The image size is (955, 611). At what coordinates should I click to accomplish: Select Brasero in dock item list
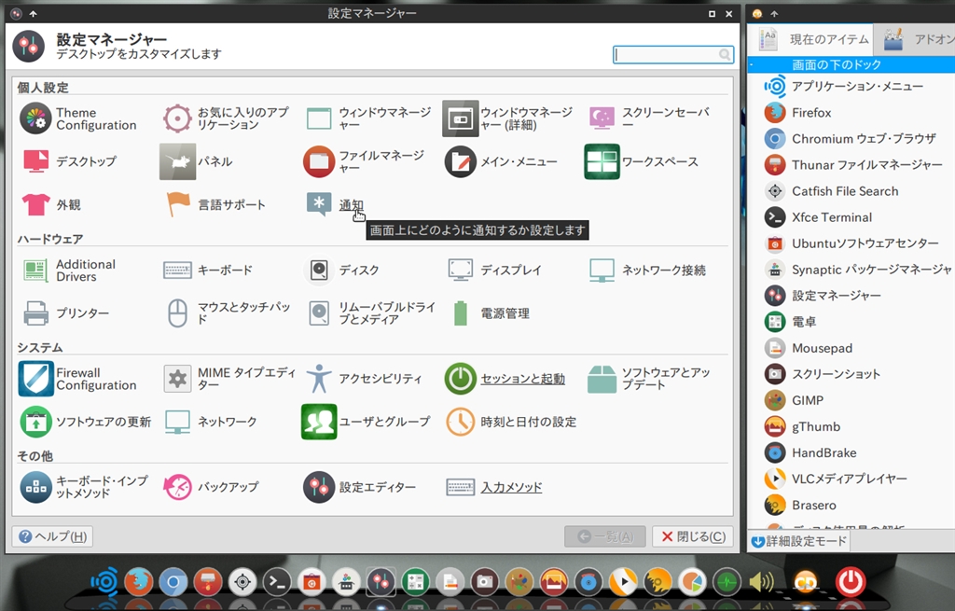coord(851,505)
